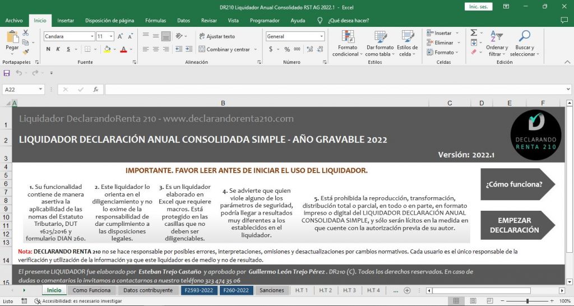Image resolution: width=574 pixels, height=306 pixels.
Task: Click Combinar y centrar button
Action: [224, 49]
